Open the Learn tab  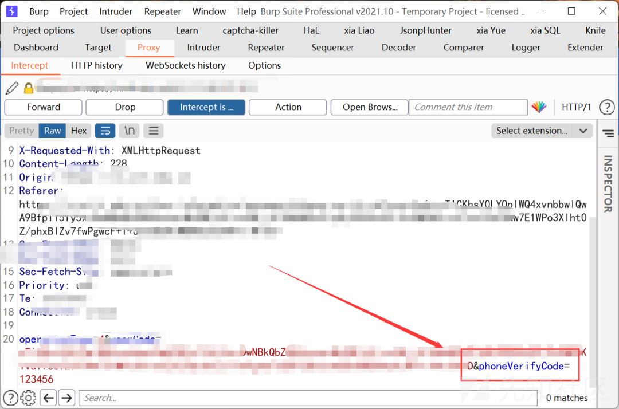pos(187,30)
